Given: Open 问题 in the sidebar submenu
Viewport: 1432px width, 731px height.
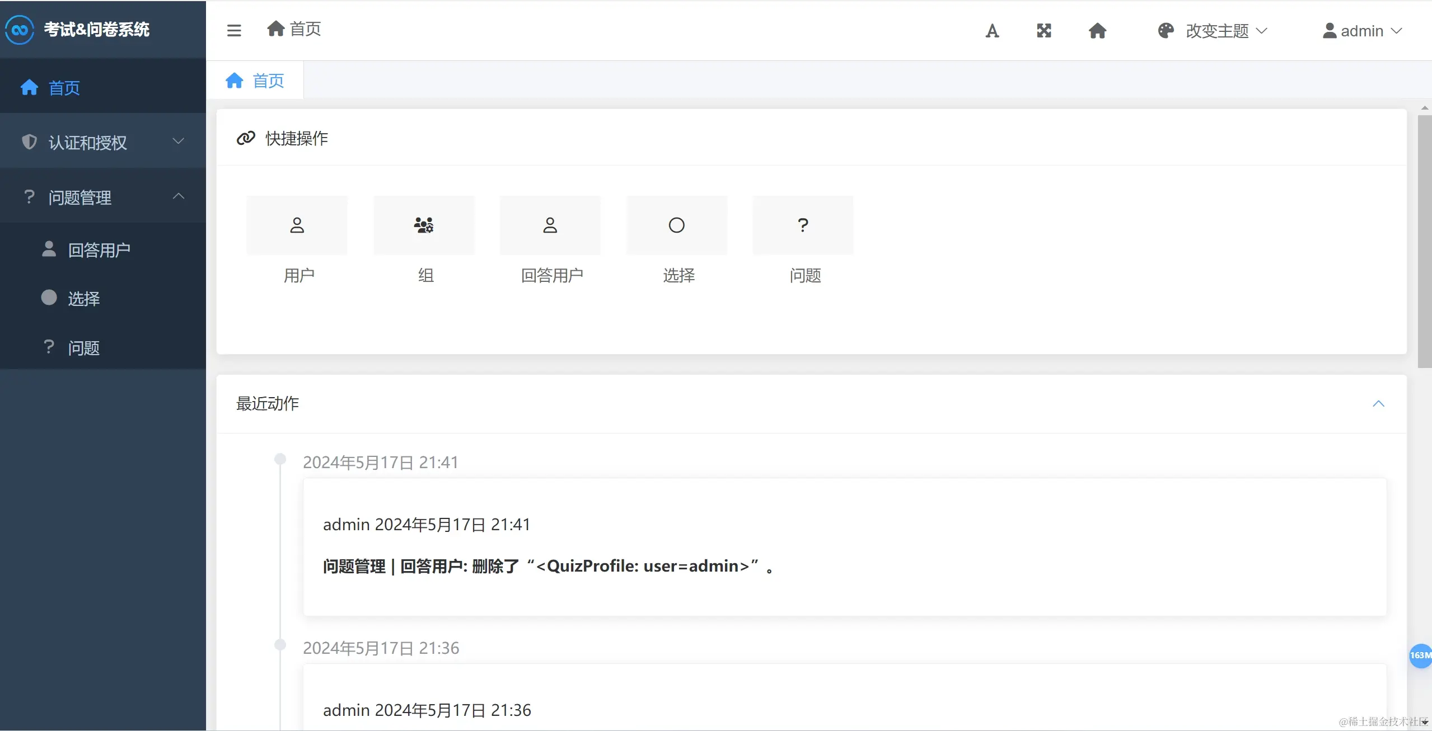Looking at the screenshot, I should 83,348.
